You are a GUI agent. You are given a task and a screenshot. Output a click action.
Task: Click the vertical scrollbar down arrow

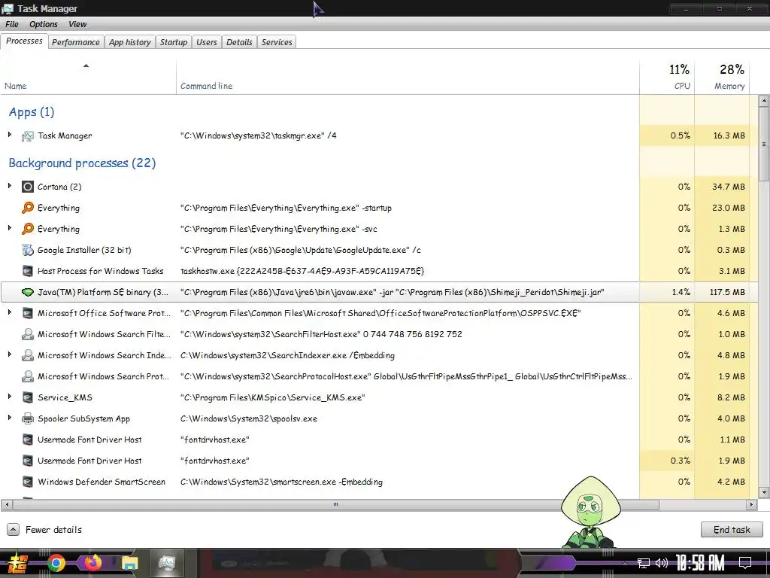[764, 492]
